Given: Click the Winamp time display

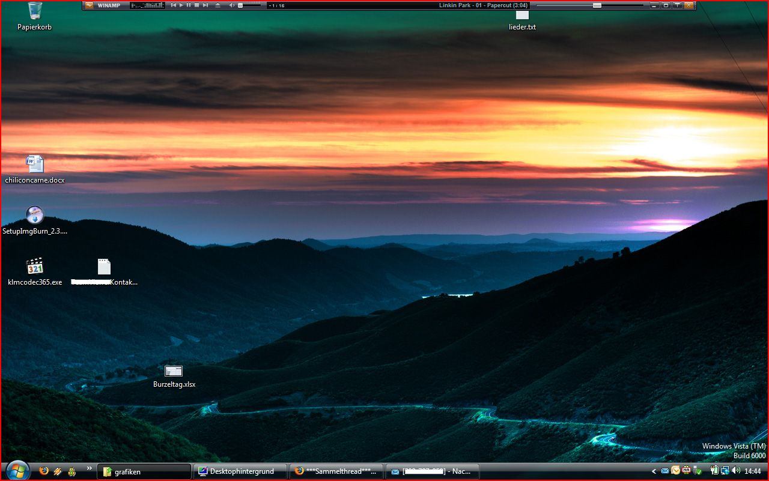Looking at the screenshot, I should [x=277, y=5].
